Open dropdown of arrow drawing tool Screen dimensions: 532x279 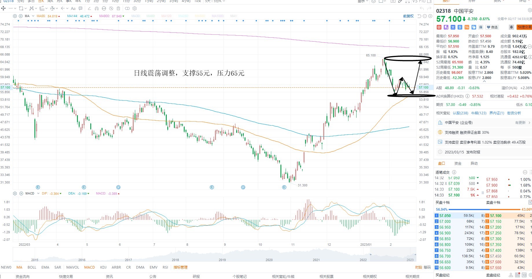(67, 8)
